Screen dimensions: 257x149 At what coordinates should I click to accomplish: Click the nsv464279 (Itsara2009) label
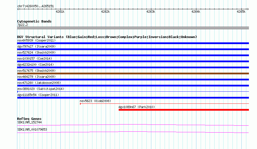36,77
